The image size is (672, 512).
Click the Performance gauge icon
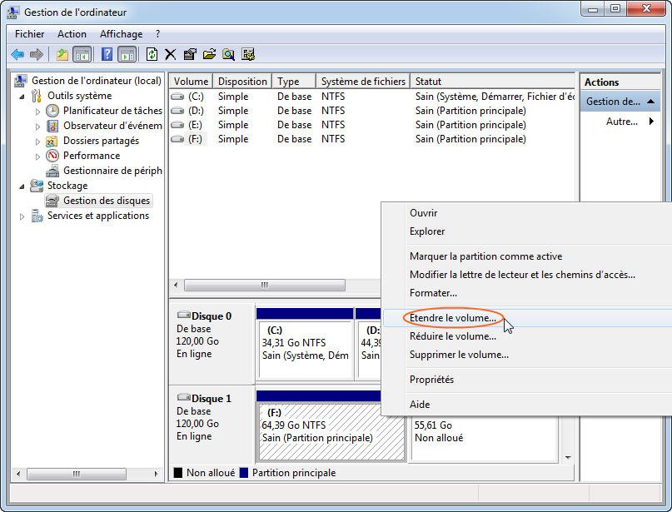[x=52, y=156]
